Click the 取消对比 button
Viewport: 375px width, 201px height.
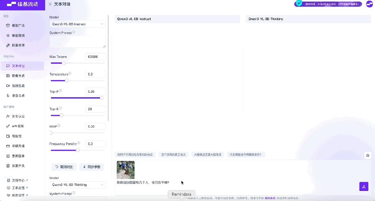(x=64, y=167)
